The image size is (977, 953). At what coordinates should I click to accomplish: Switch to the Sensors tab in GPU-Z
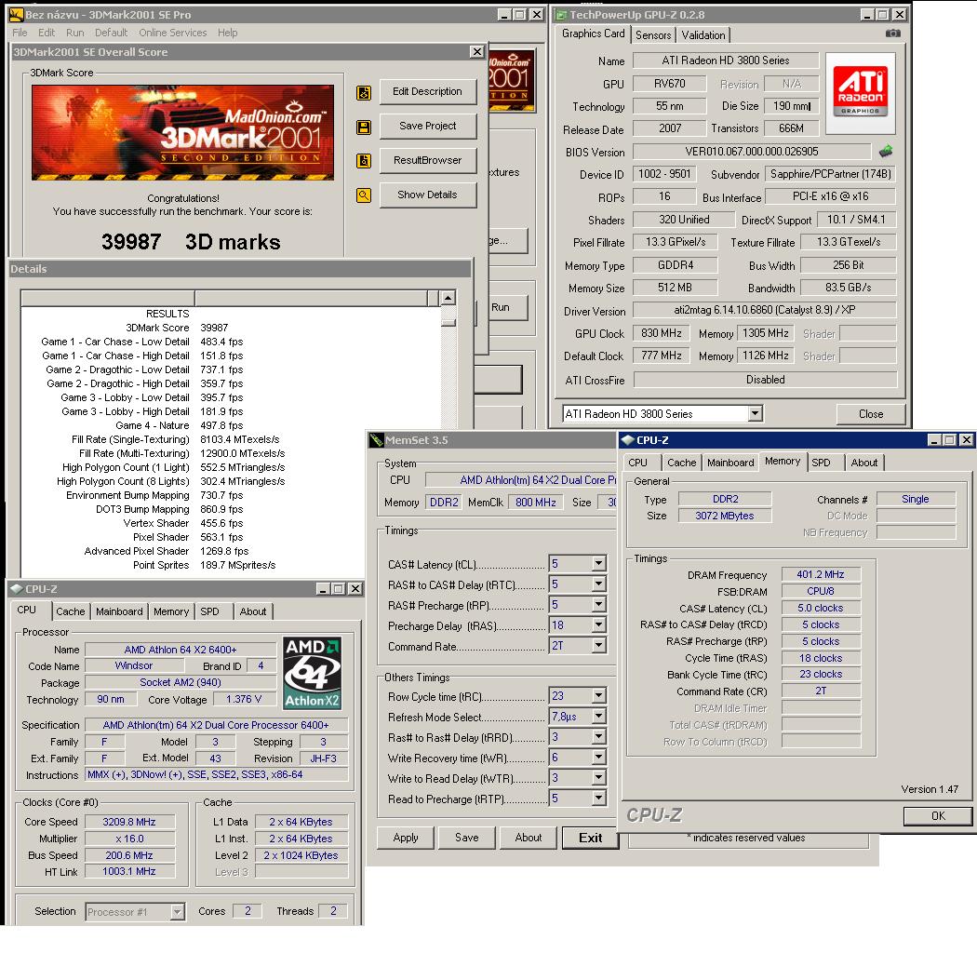coord(653,35)
